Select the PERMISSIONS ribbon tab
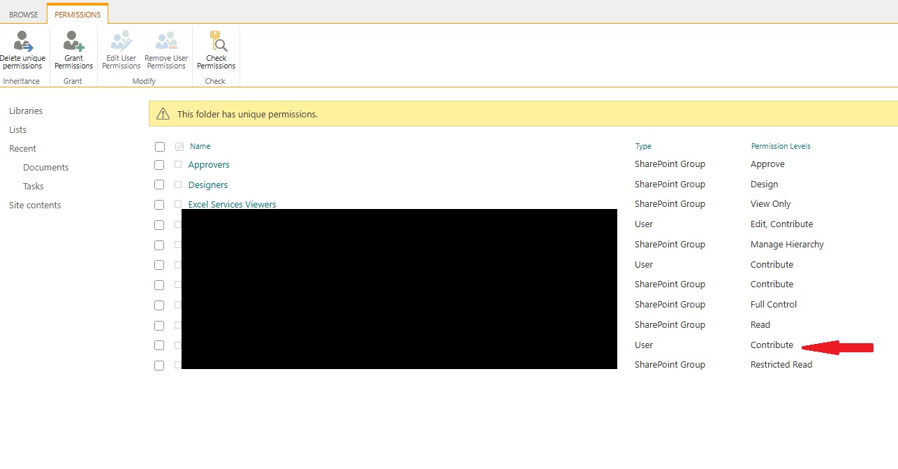 [x=78, y=15]
